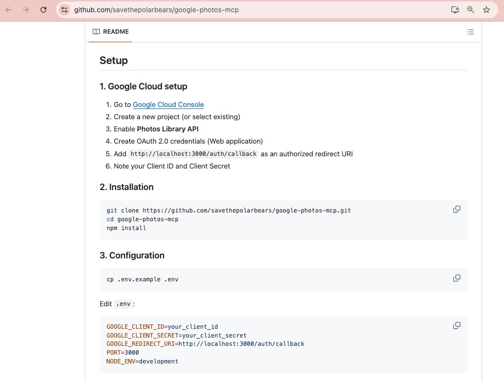Click the "1. Google Cloud setup" heading

[x=143, y=86]
